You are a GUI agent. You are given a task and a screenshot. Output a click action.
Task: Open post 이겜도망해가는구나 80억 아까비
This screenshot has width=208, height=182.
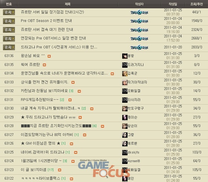click(x=47, y=135)
